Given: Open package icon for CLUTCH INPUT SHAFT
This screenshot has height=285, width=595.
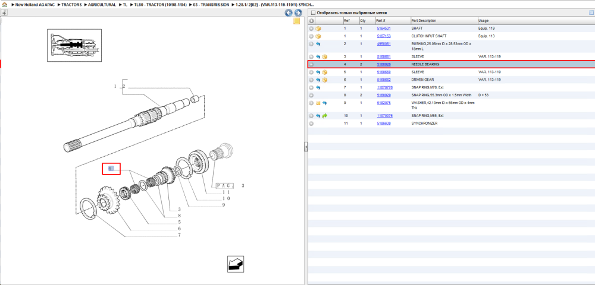Looking at the screenshot, I should [318, 36].
